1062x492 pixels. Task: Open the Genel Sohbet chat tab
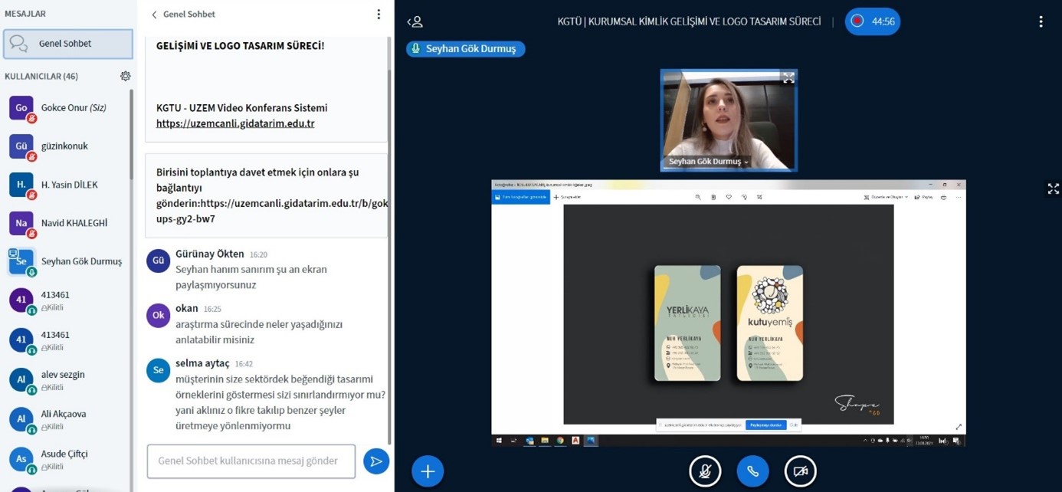pyautogui.click(x=67, y=44)
